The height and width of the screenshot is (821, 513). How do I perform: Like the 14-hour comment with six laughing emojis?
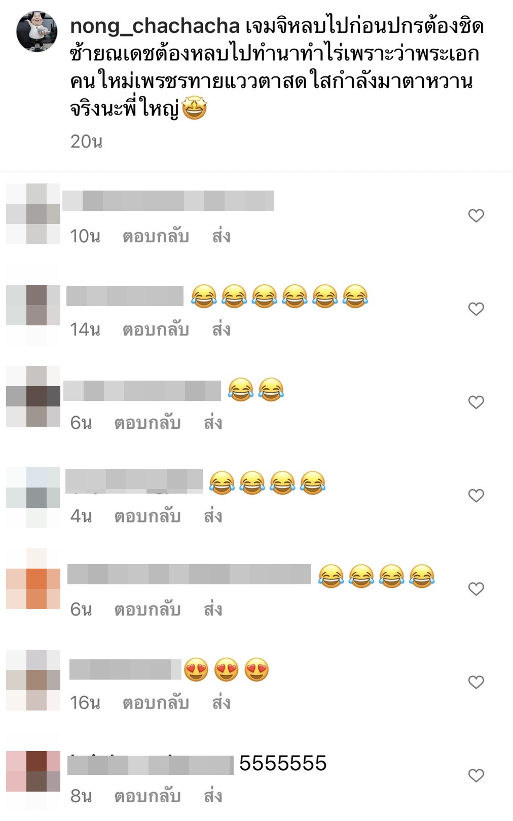(x=476, y=309)
